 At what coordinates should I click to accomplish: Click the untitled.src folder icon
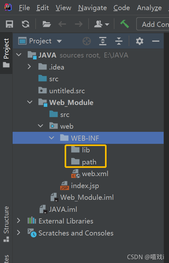point(43,90)
